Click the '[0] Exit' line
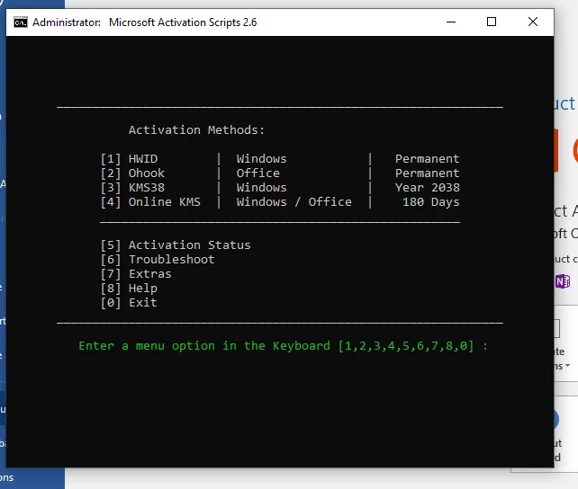The height and width of the screenshot is (489, 578). coord(129,302)
